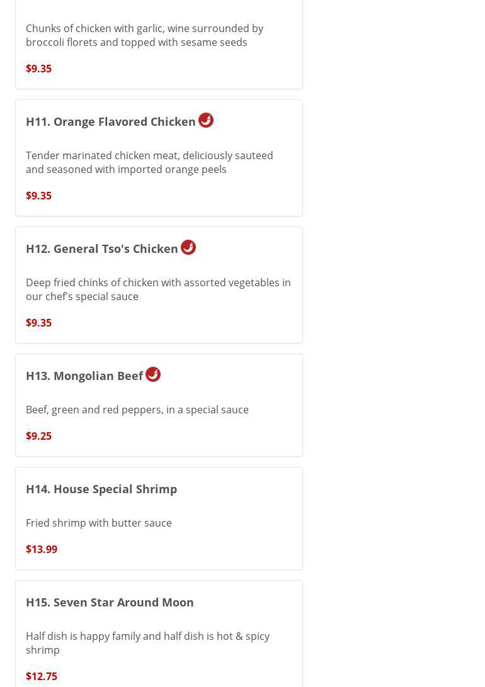Click the $12.75 Seven Star Around Moon price
Image resolution: width=485 pixels, height=687 pixels.
pyautogui.click(x=42, y=676)
